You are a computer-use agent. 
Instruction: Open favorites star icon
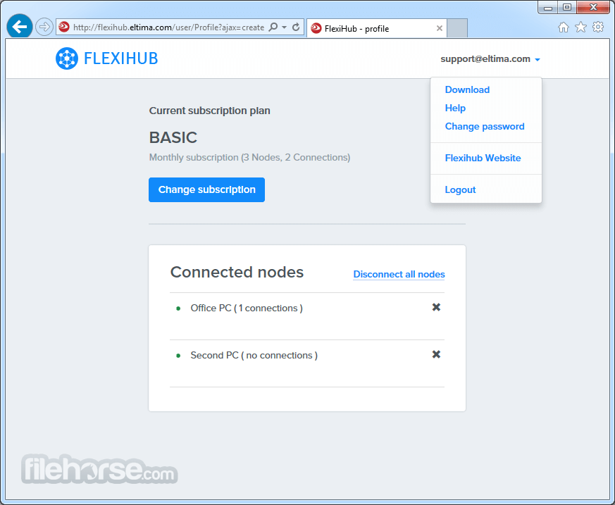pyautogui.click(x=580, y=27)
